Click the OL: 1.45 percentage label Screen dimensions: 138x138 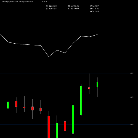click(94, 12)
